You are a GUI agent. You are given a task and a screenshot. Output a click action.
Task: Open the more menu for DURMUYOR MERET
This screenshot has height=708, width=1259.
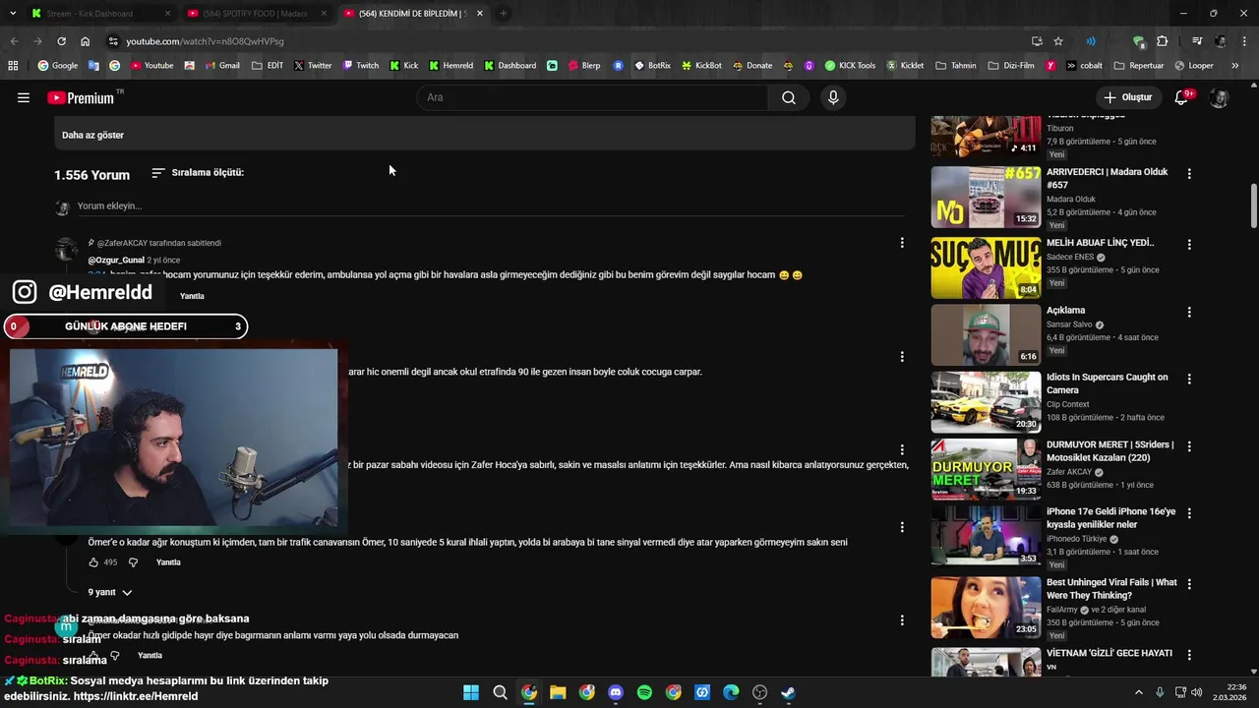[1189, 446]
